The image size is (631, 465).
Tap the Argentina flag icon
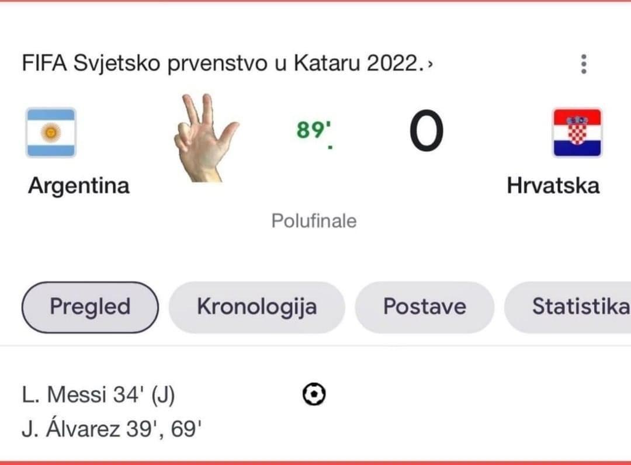click(50, 133)
